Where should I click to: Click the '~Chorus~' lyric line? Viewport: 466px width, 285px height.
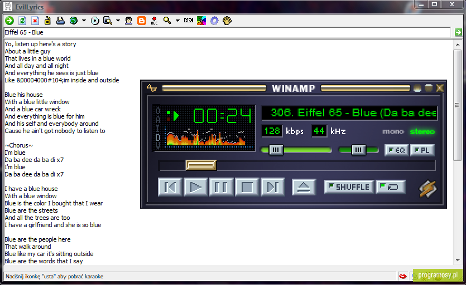click(x=19, y=145)
